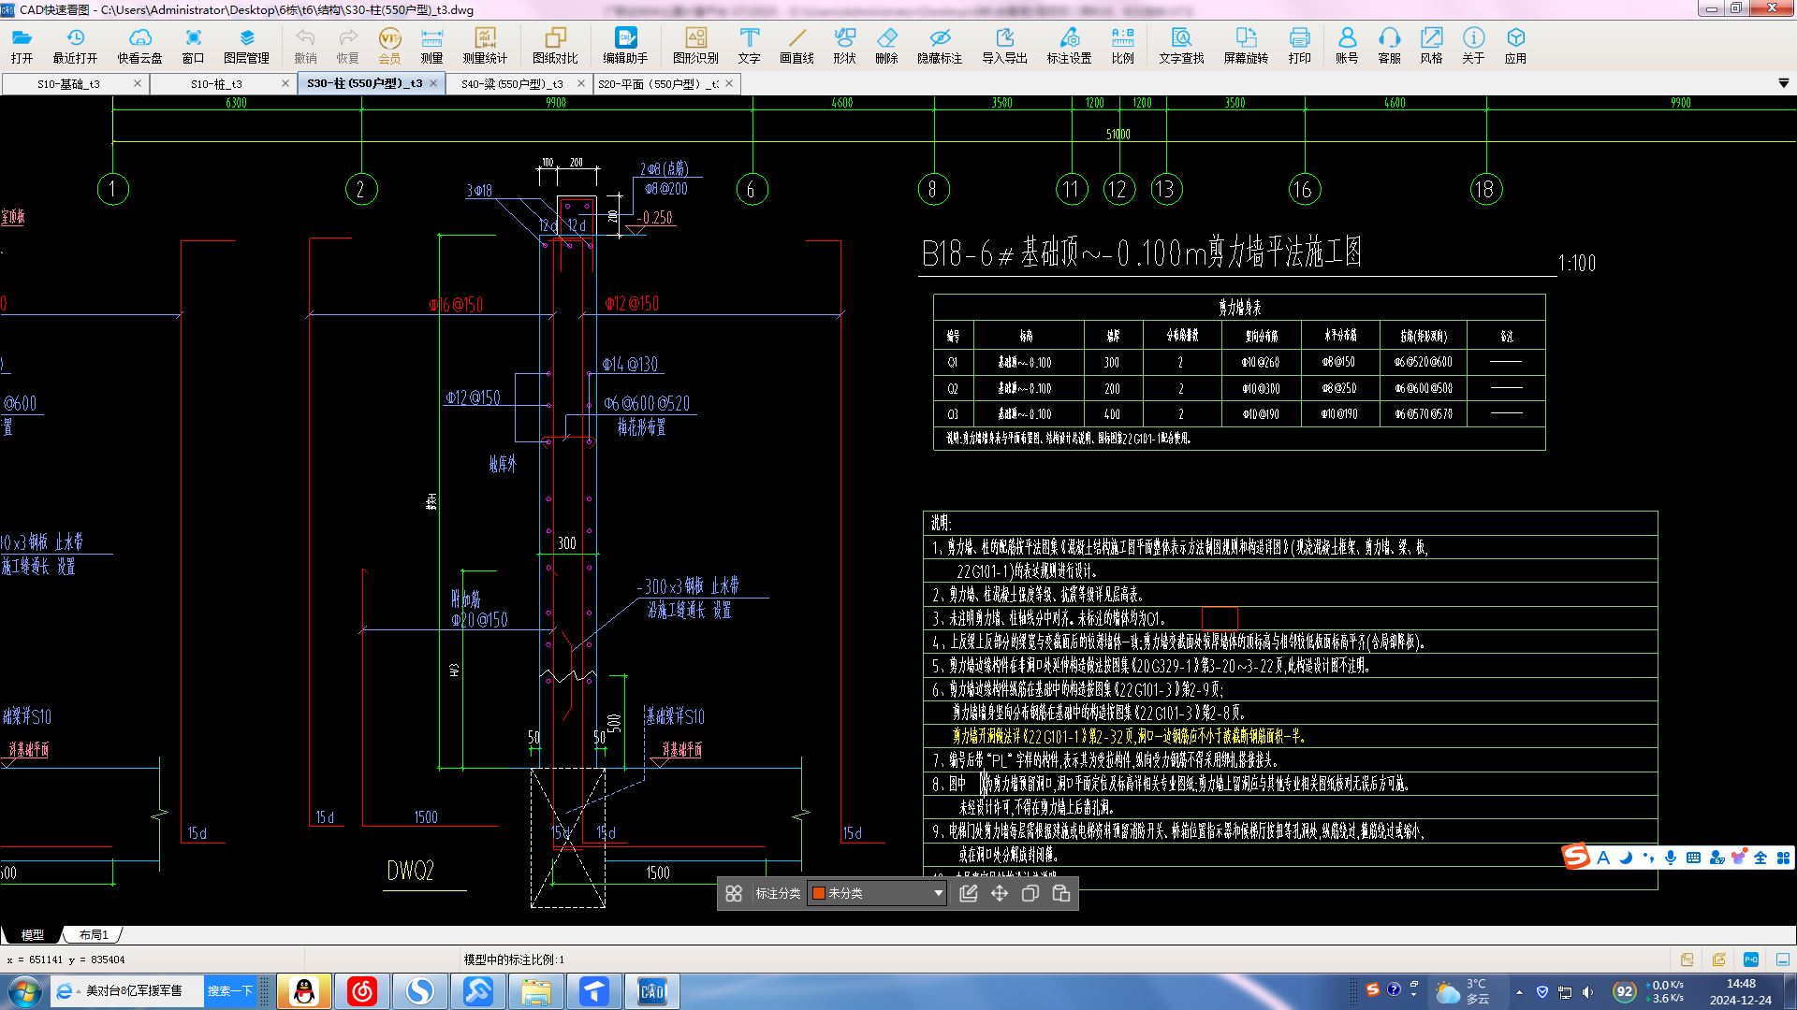Open a file with the 打开 icon
Screen dimensions: 1797x1010
point(22,45)
